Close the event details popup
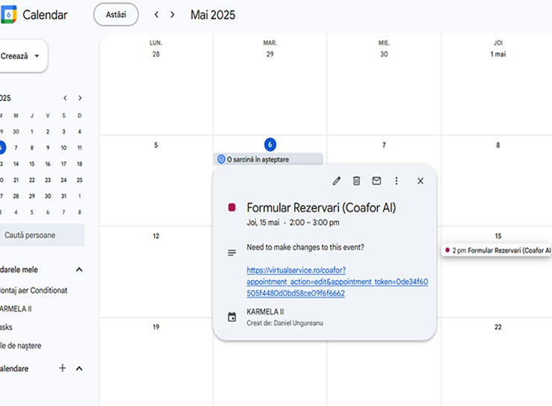Screen dimensions: 552x406 [x=420, y=181]
